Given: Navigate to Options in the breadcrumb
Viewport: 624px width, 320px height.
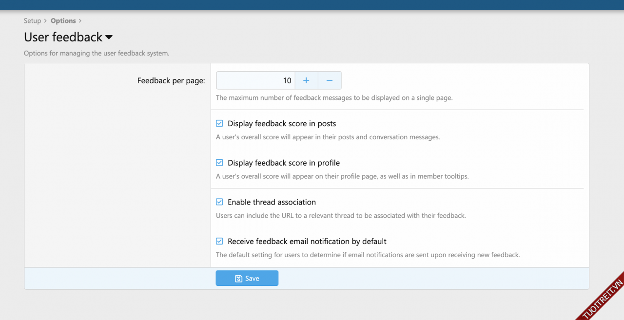Looking at the screenshot, I should click(63, 21).
